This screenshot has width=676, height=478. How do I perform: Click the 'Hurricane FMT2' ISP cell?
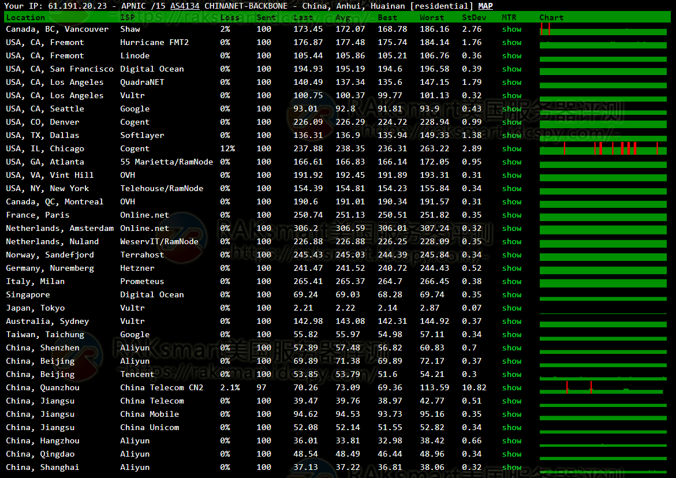coord(154,43)
